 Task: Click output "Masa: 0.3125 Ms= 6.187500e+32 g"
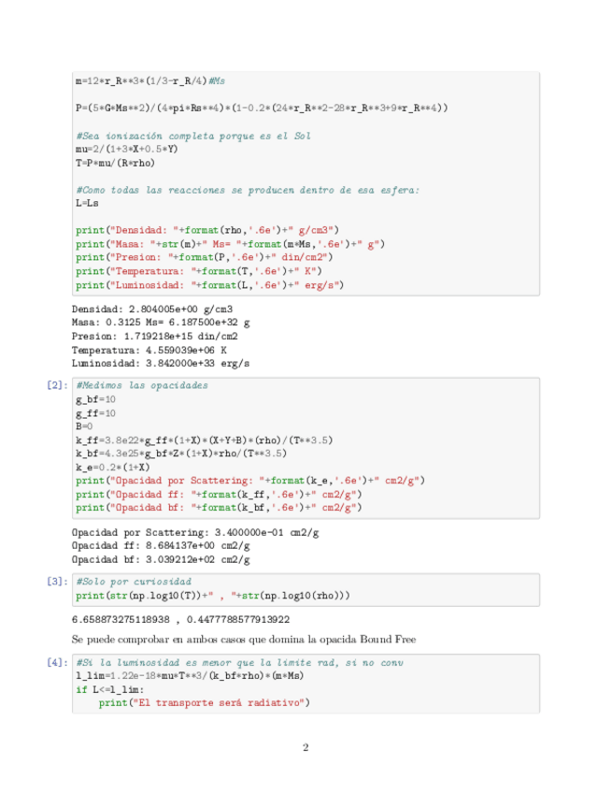161,323
